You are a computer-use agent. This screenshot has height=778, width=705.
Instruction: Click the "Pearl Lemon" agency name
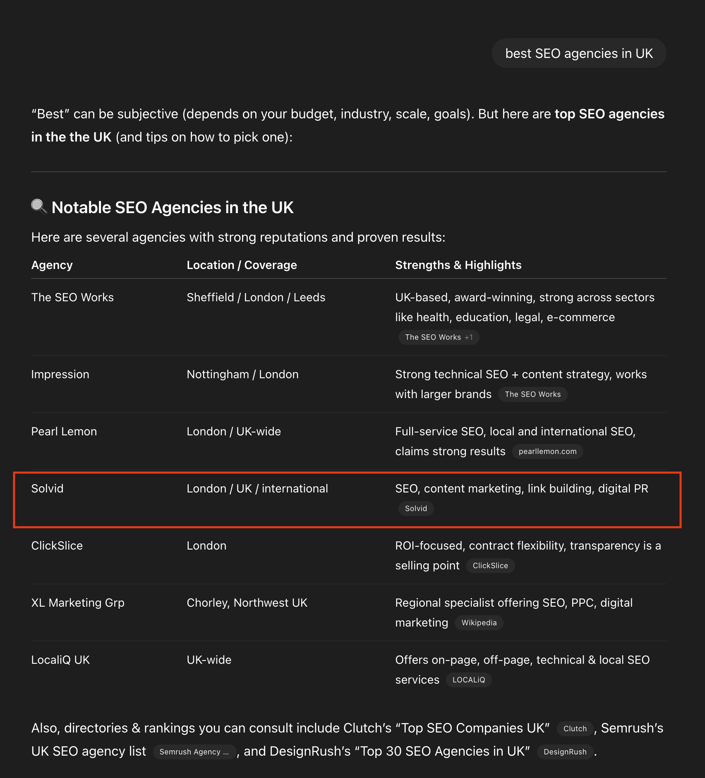pyautogui.click(x=64, y=431)
